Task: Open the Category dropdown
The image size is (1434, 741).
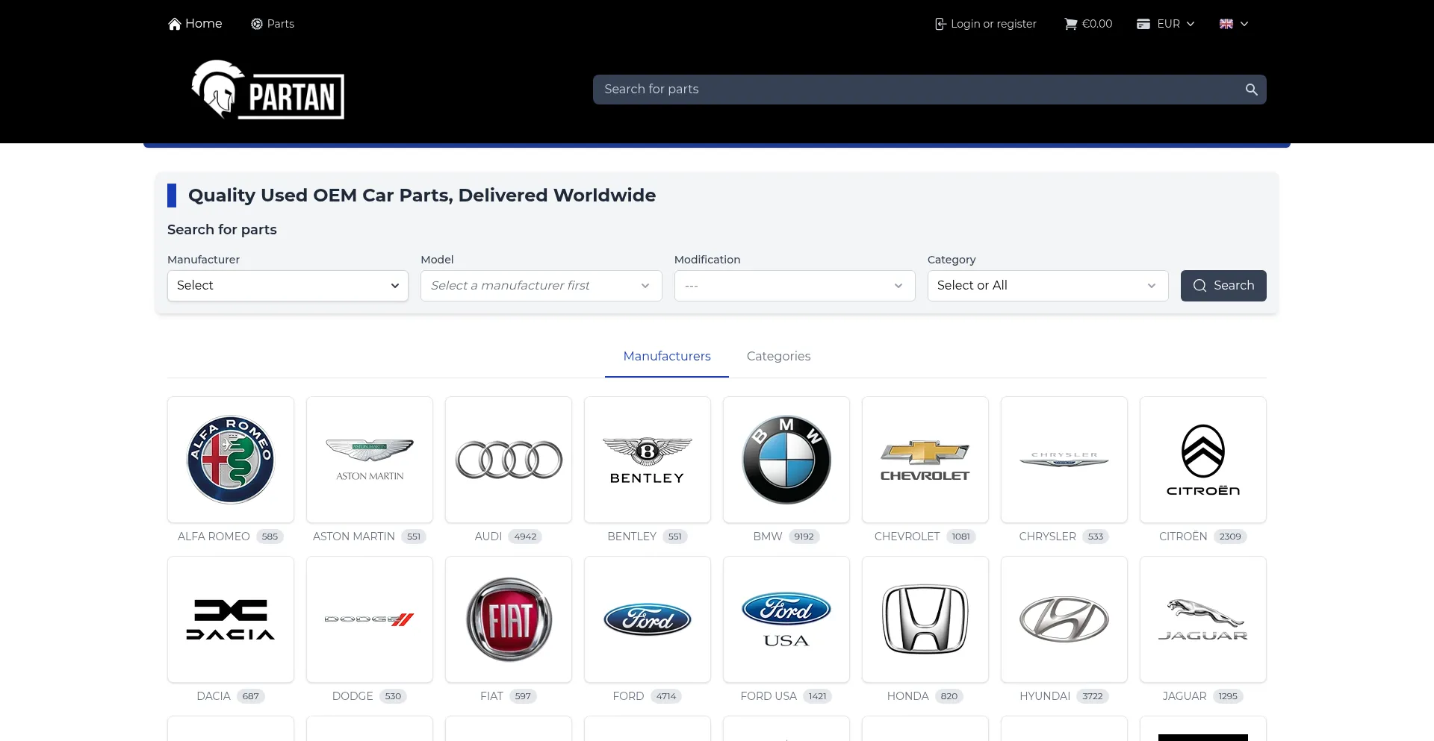Action: (x=1048, y=286)
